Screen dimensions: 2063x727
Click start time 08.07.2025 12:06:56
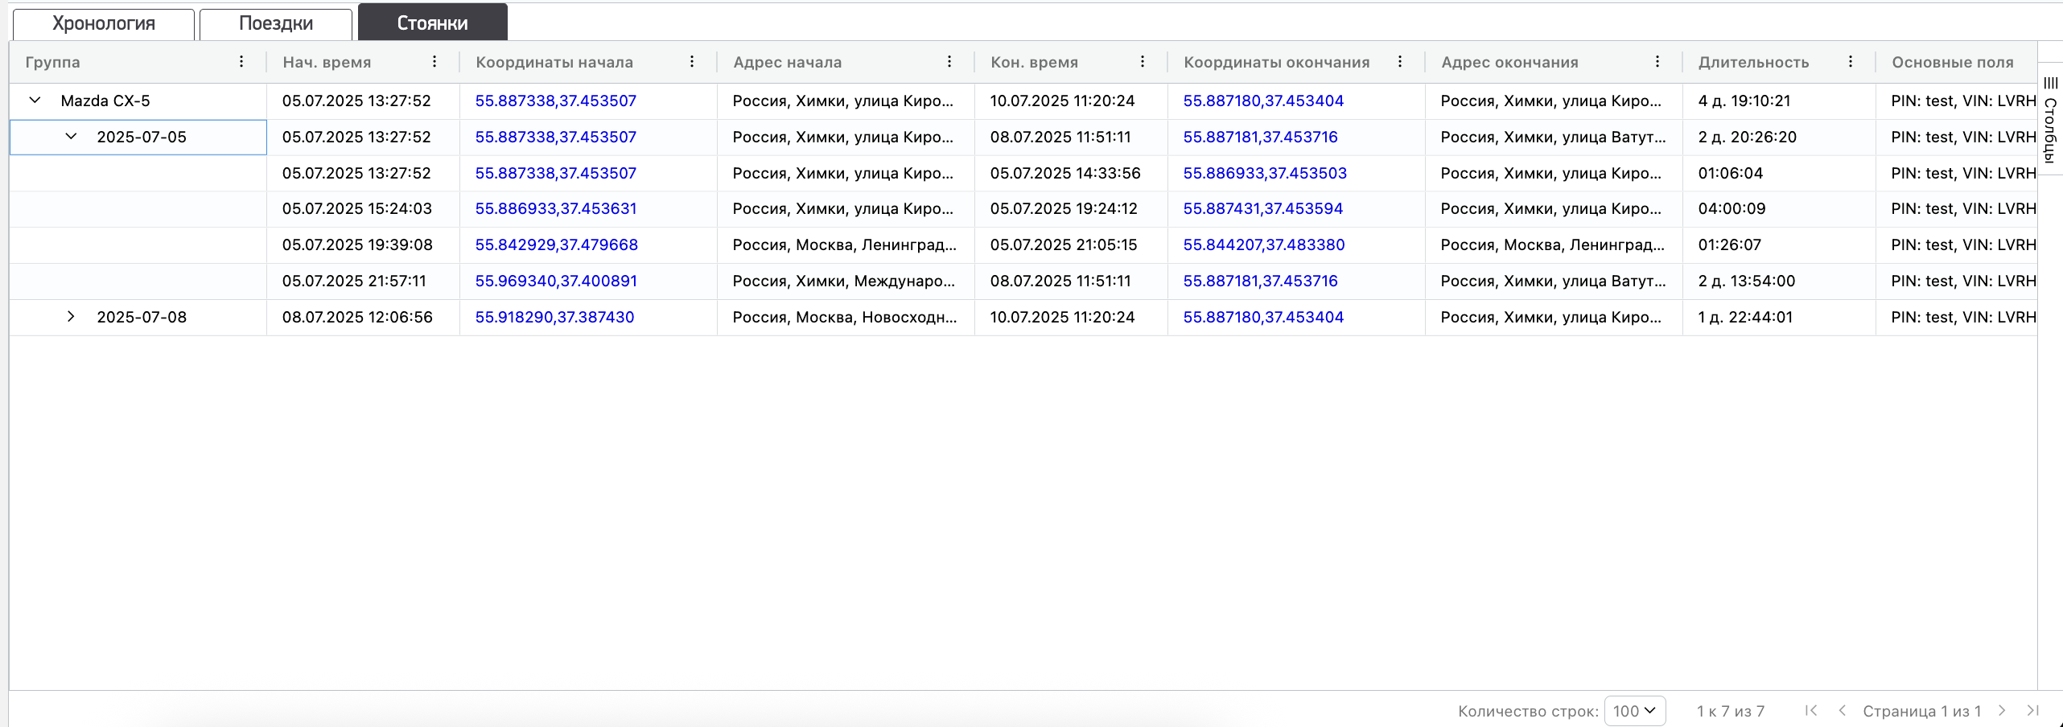click(357, 317)
